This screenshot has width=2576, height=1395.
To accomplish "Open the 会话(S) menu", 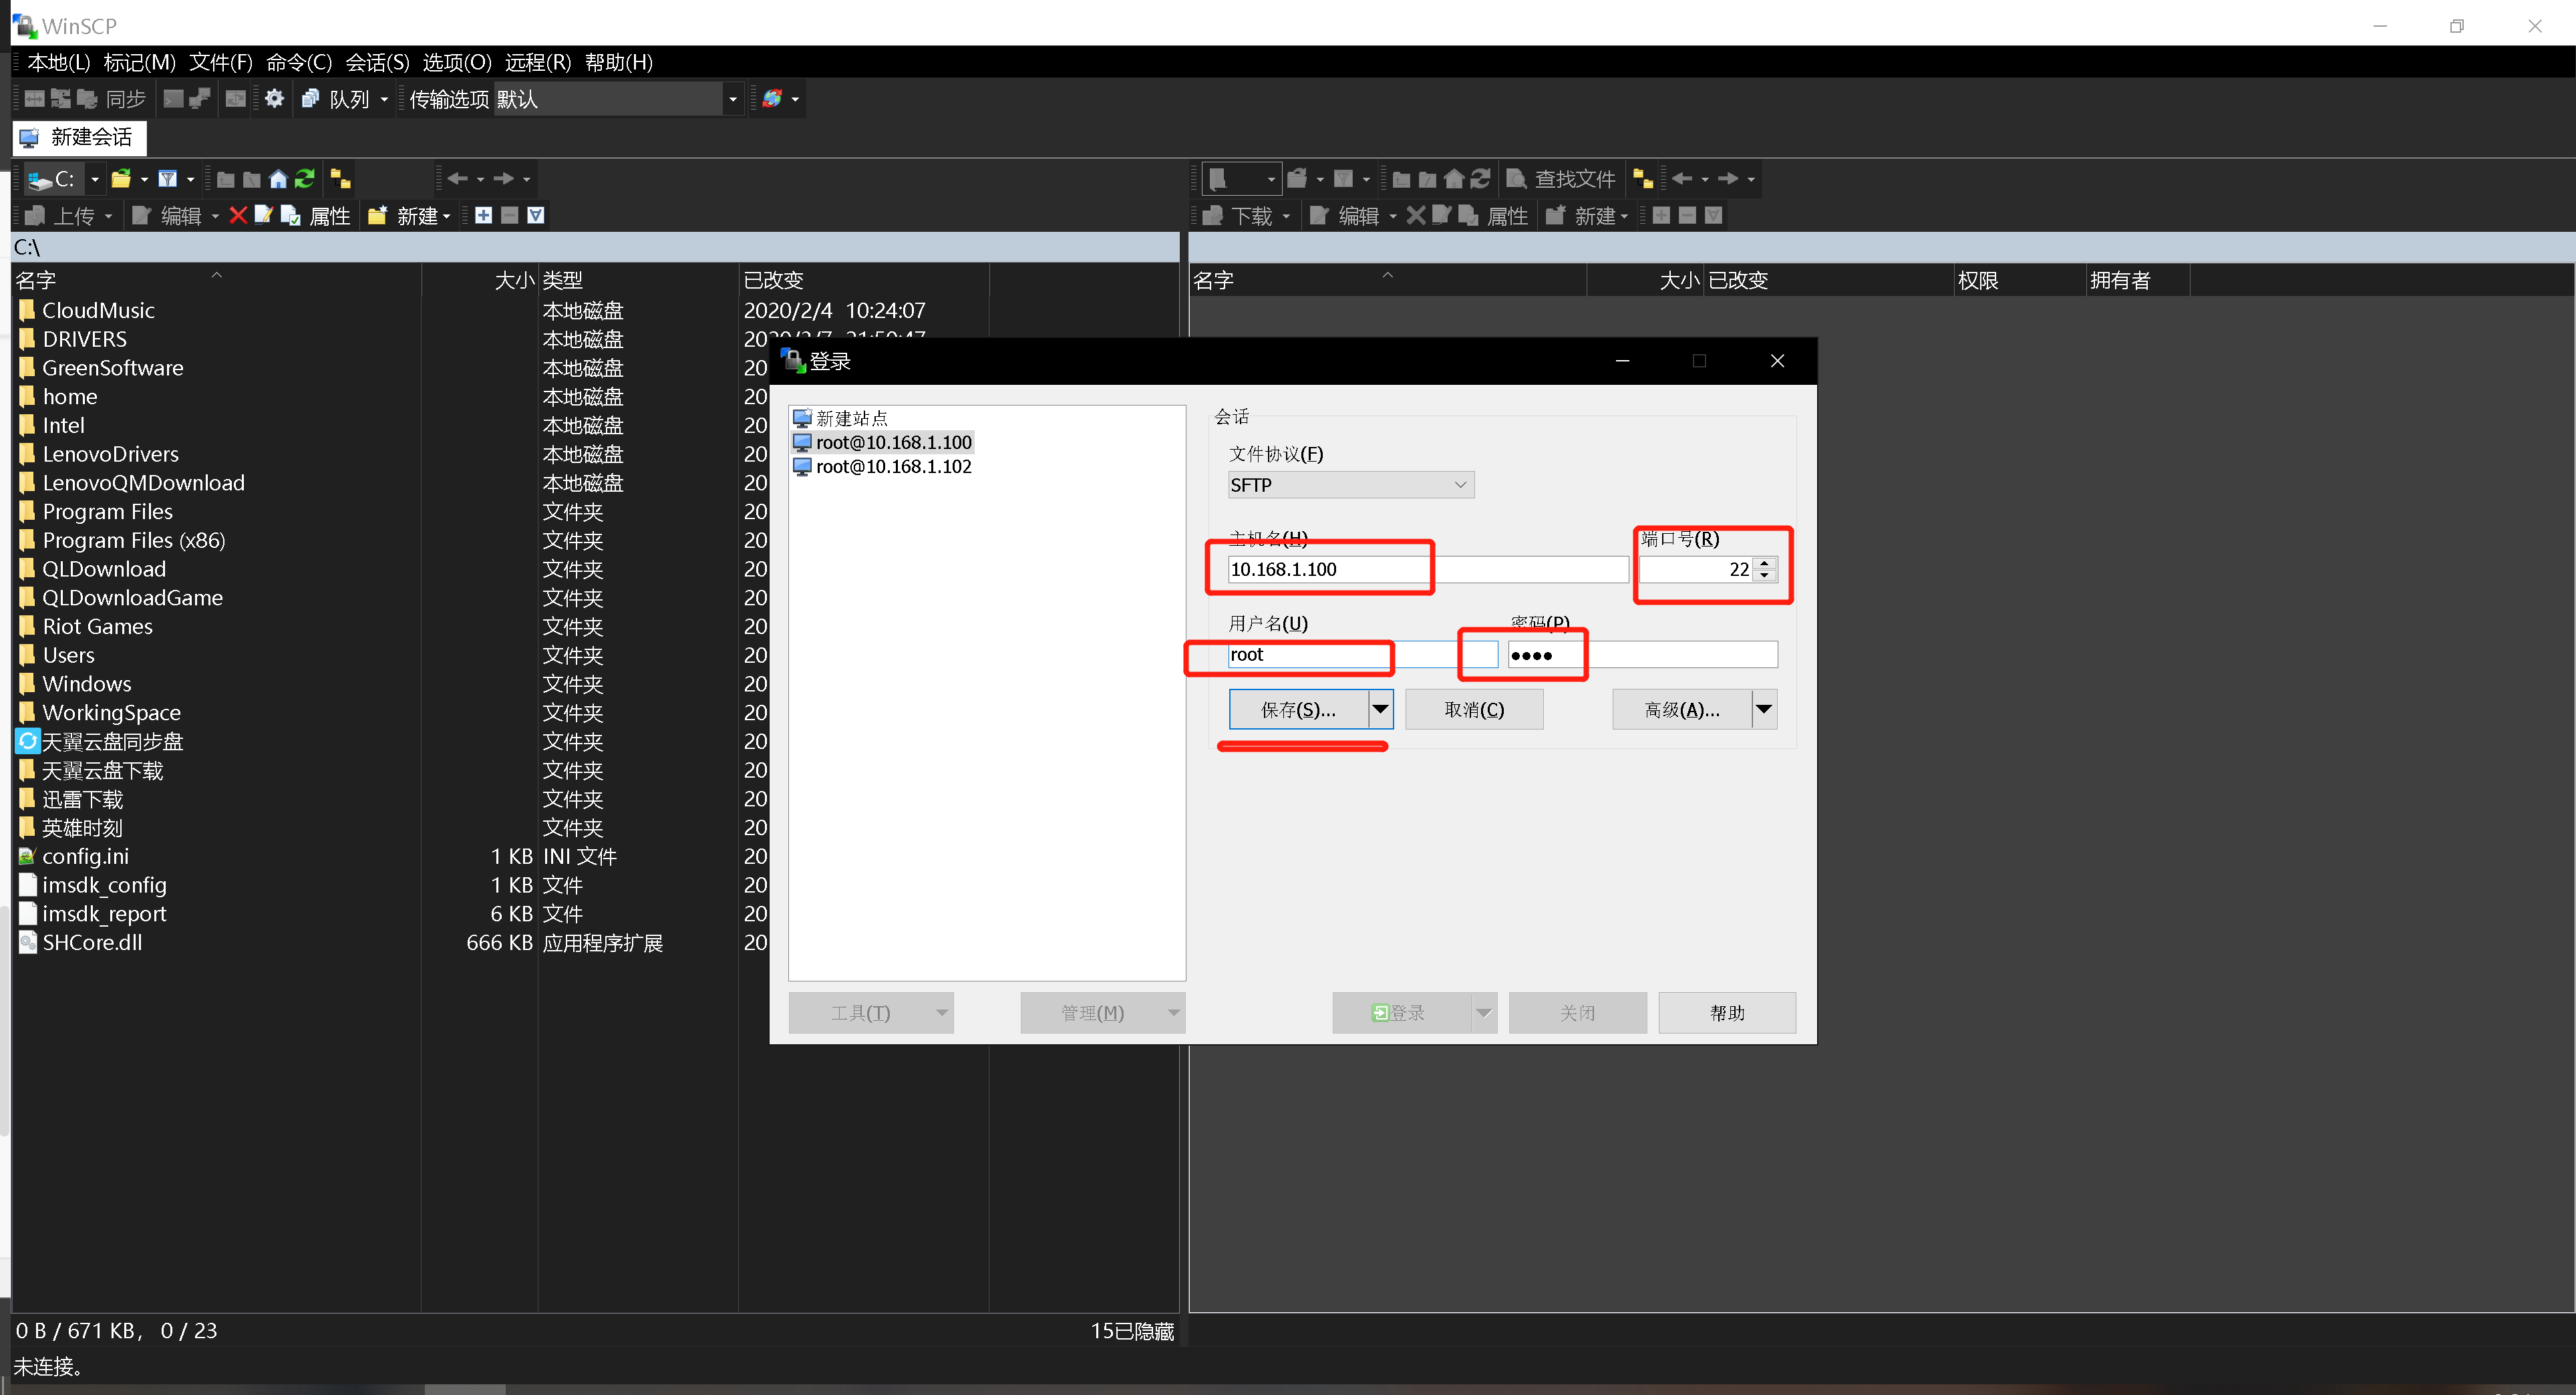I will pyautogui.click(x=376, y=62).
